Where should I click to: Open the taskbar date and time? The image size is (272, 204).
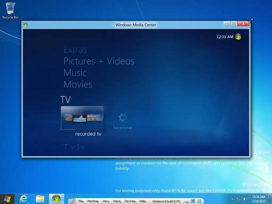click(x=258, y=199)
